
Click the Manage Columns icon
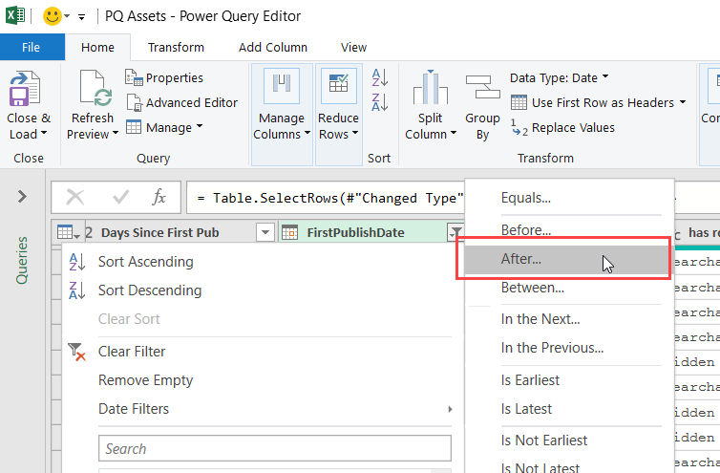point(282,86)
